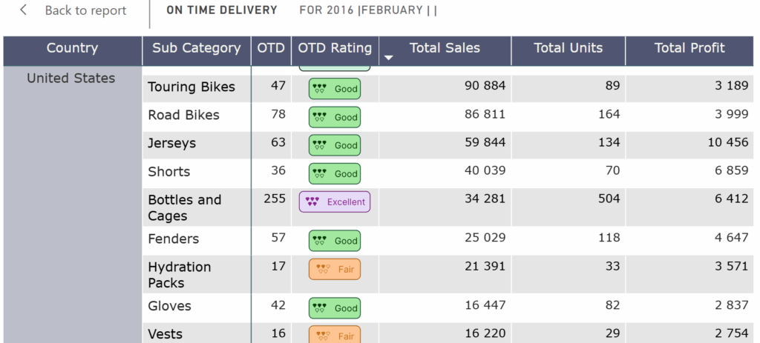
Task: Click the Good rating badge for Jerseys
Action: (335, 145)
